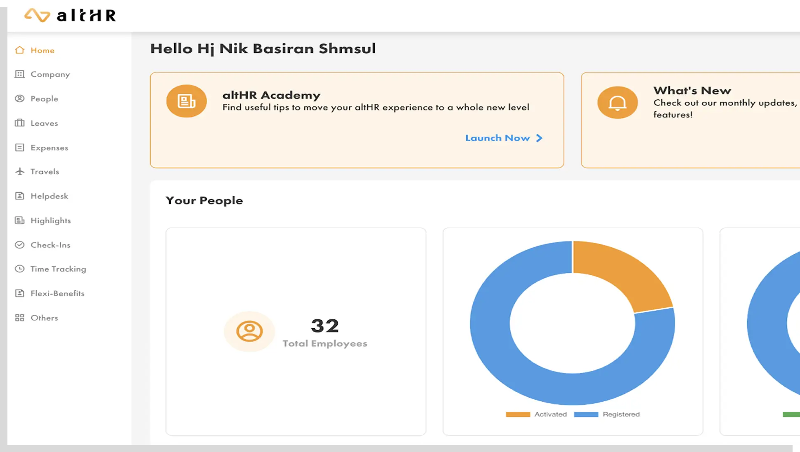800x452 pixels.
Task: Click the Registered legend text
Action: [621, 415]
